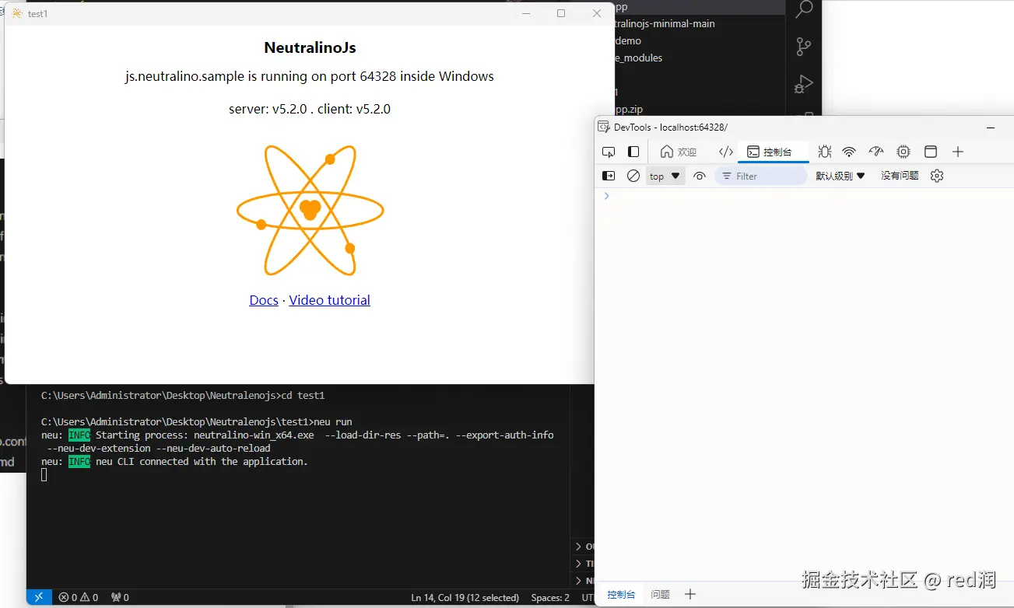Open the Network wifi icon tab
The image size is (1014, 608).
849,152
